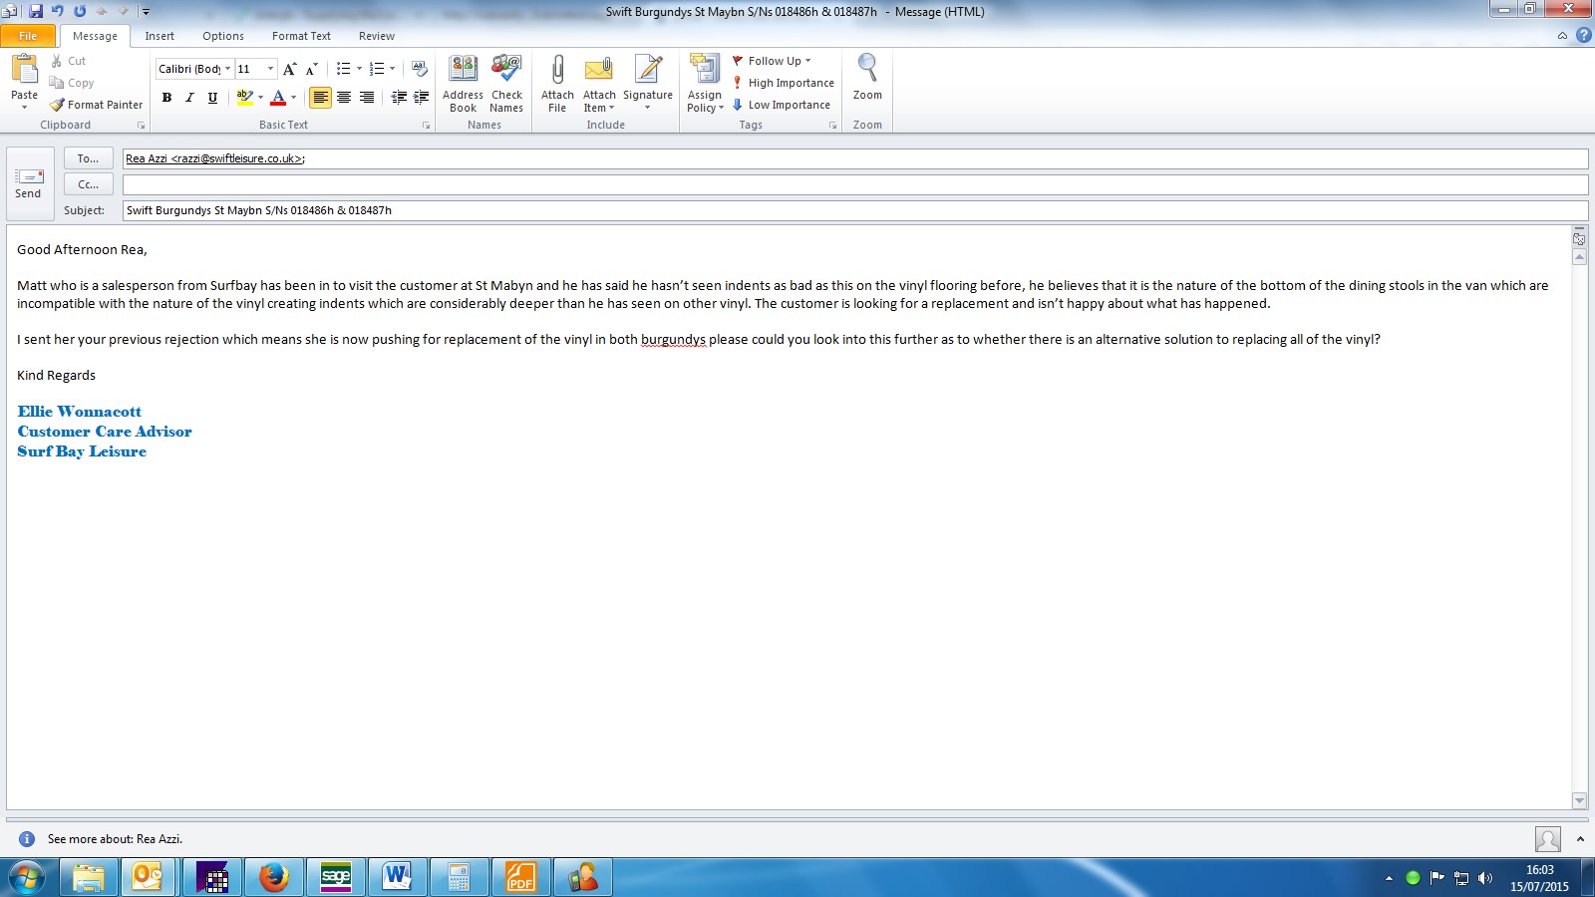Grow the font size
Image resolution: width=1595 pixels, height=897 pixels.
tap(289, 69)
